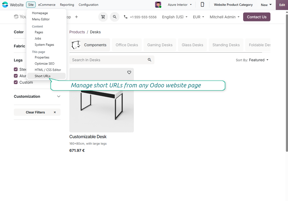The image size is (288, 201).
Task: Add Customizable Desk to wishlist heart
Action: click(129, 73)
